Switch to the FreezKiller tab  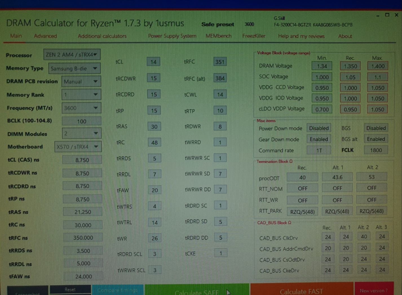(254, 36)
